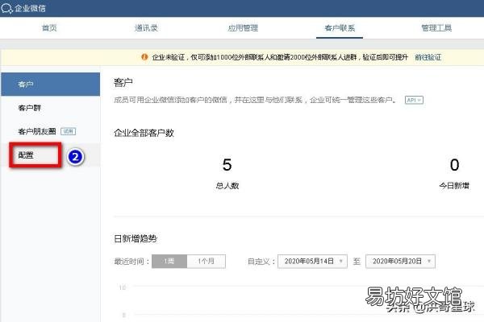Open the 首页 tab

pyautogui.click(x=49, y=28)
